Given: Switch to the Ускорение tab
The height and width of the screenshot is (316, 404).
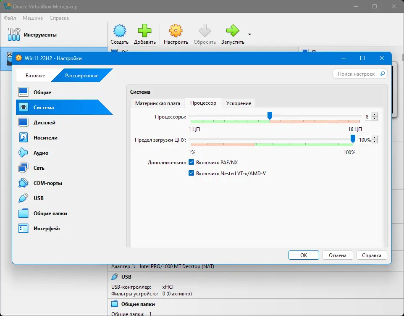Looking at the screenshot, I should [239, 103].
